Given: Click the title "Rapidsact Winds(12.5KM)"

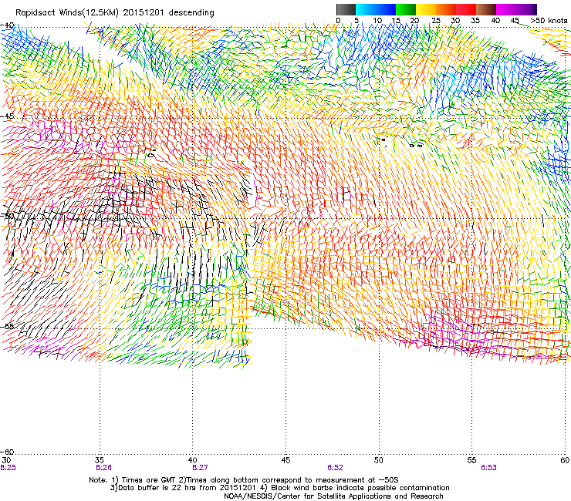Looking at the screenshot, I should 67,13.
